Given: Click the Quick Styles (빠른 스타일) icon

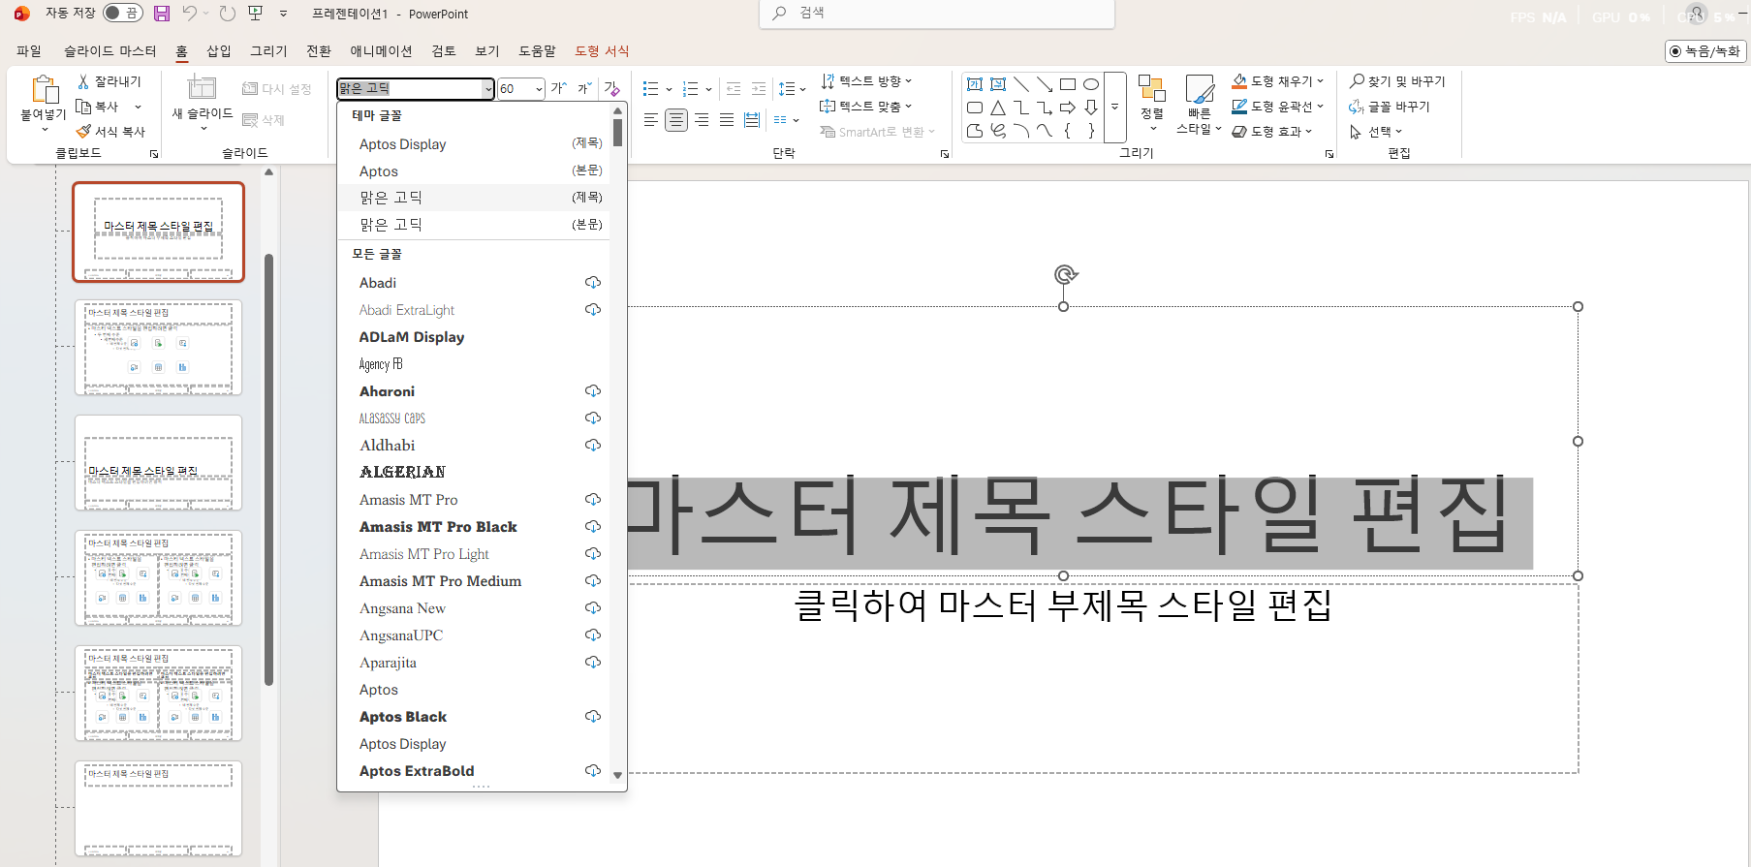Looking at the screenshot, I should click(x=1200, y=89).
